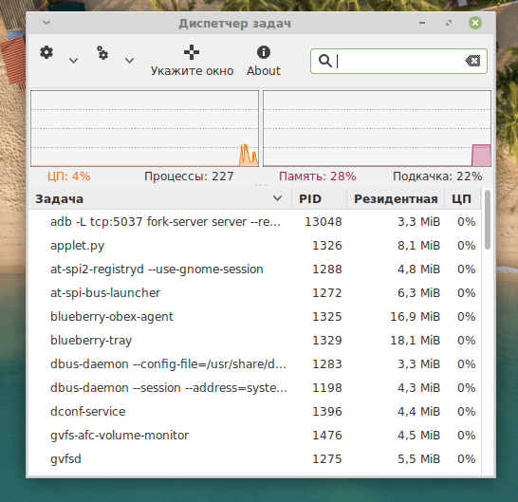Click the Память: 28% status label
518x502 pixels.
(318, 177)
